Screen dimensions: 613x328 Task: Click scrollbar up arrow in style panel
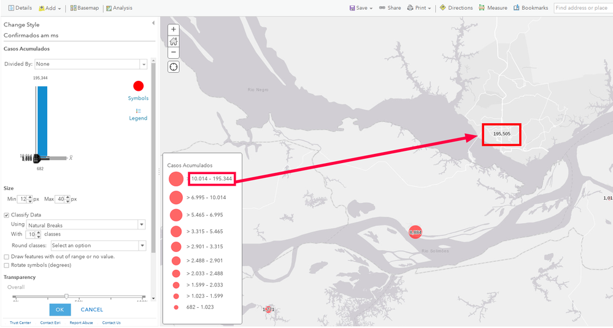pos(153,61)
